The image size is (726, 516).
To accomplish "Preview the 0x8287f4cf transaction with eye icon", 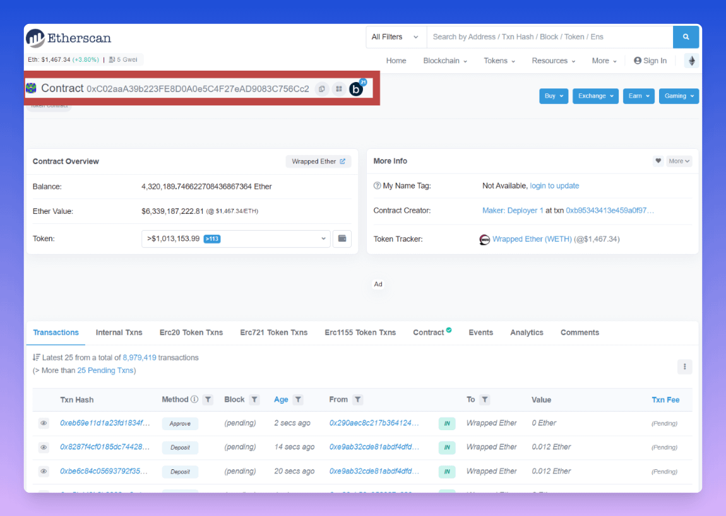I will [x=44, y=447].
